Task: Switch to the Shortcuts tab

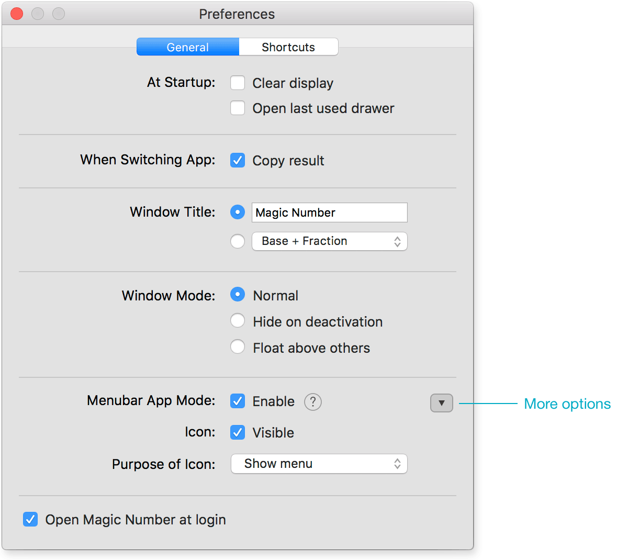Action: click(x=288, y=47)
